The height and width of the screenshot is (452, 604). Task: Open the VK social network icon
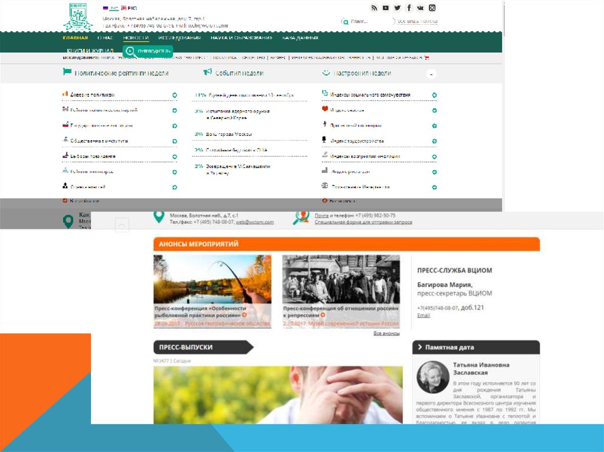421,8
